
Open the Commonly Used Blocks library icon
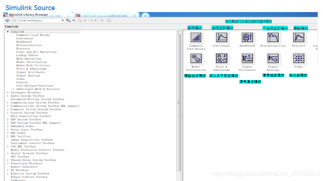(196, 37)
